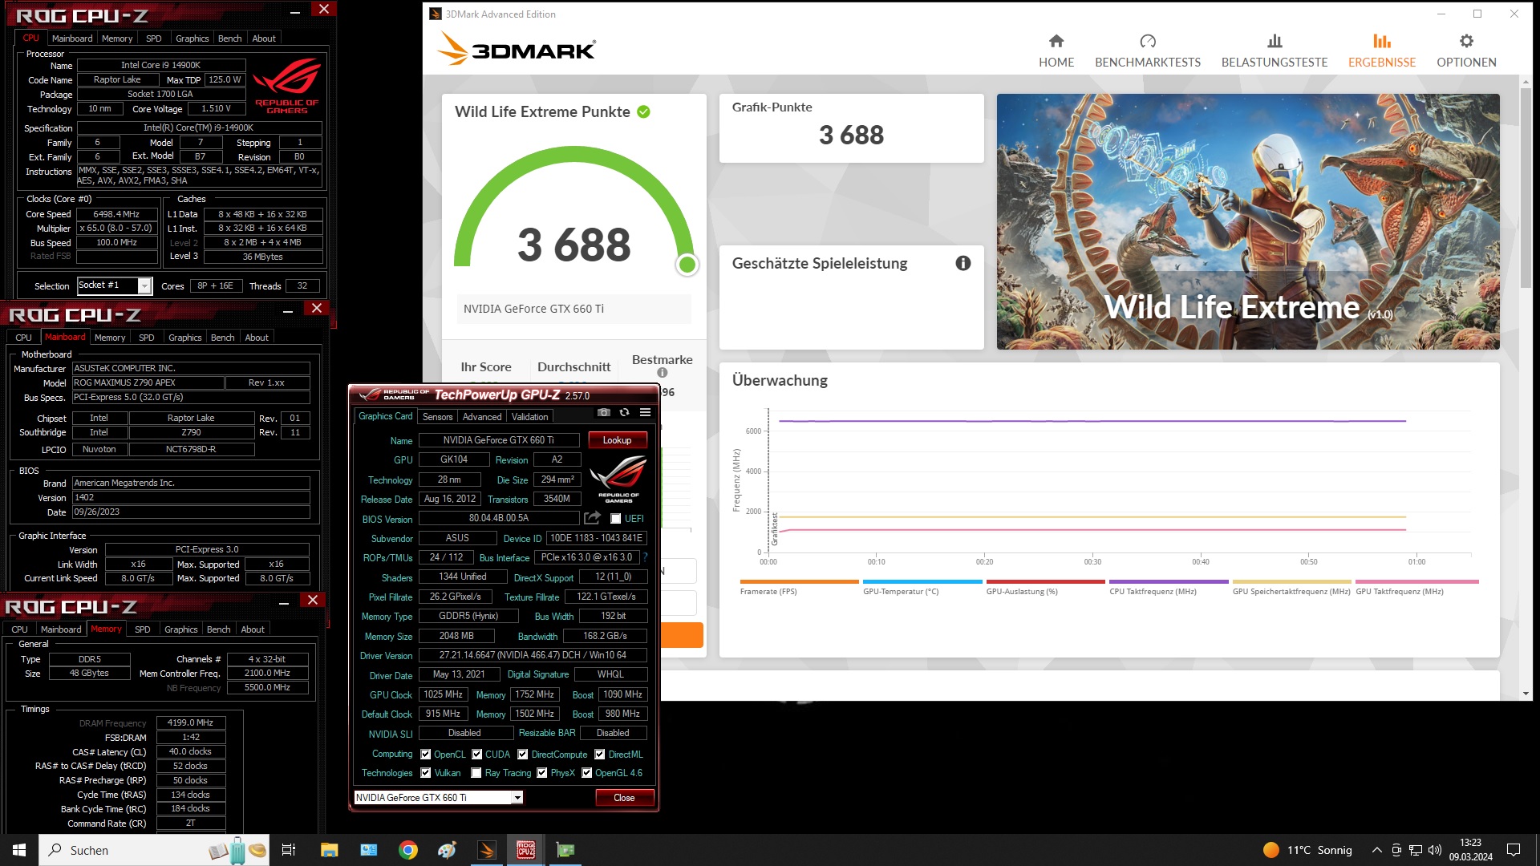
Task: Expand hidden system tray icons
Action: 1377,850
